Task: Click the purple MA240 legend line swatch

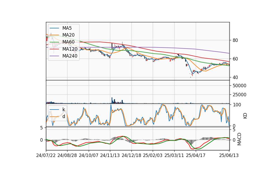Action: pos(54,56)
